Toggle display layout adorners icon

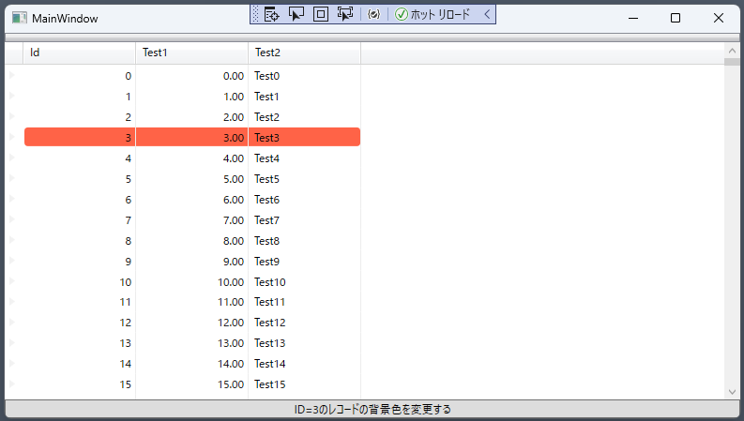(x=321, y=14)
